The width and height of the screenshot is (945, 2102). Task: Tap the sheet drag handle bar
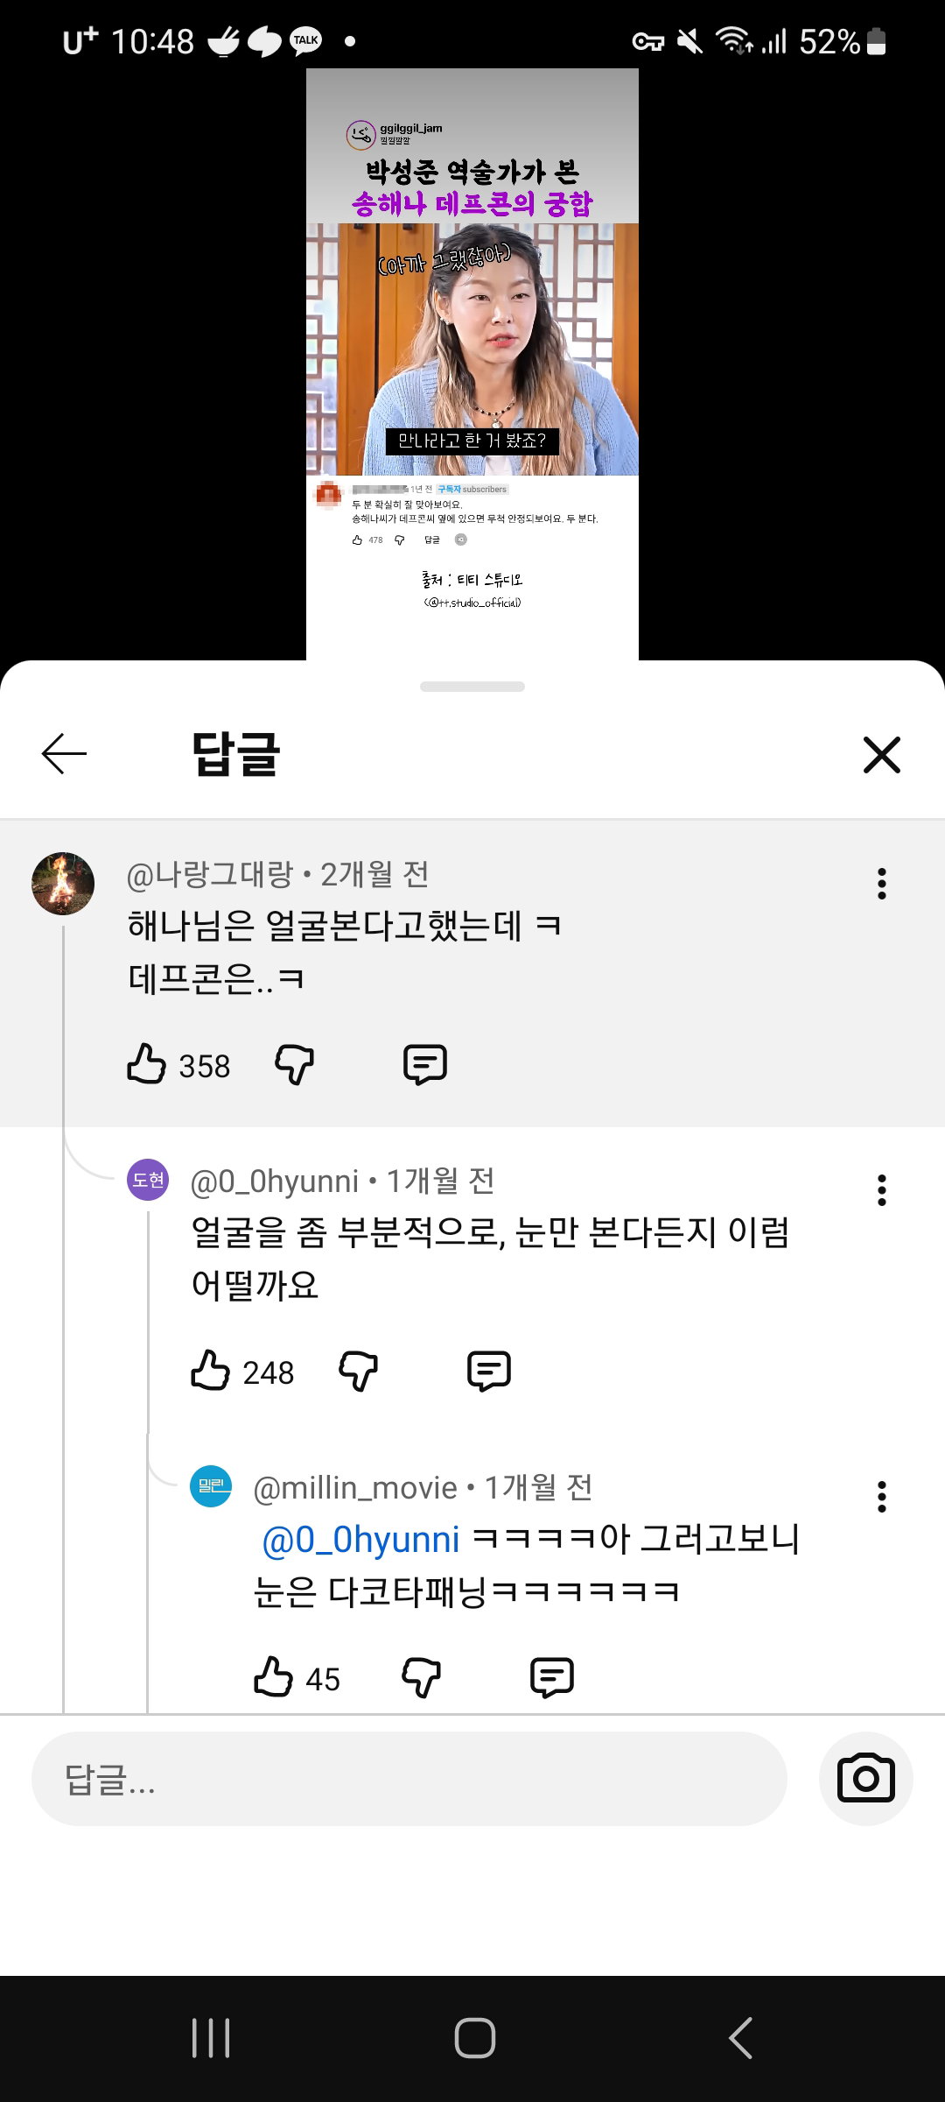click(x=472, y=687)
